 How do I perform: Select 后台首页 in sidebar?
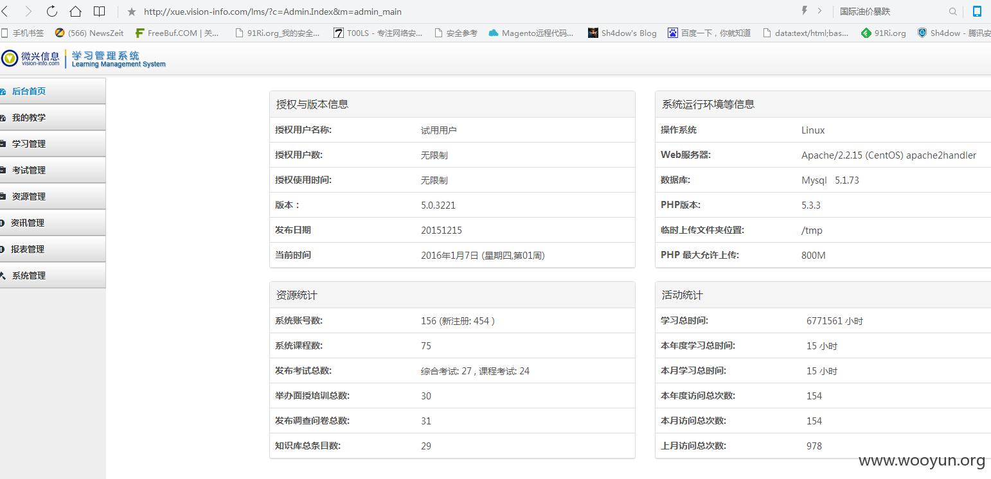pyautogui.click(x=53, y=91)
